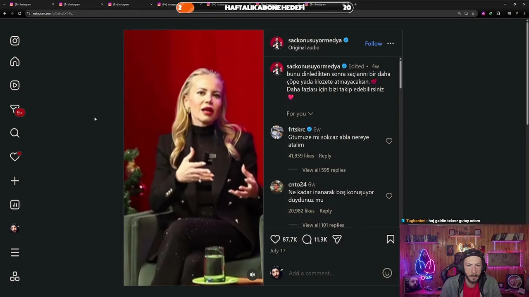The height and width of the screenshot is (297, 529).
Task: Open Reels from the sidebar
Action: tap(15, 85)
